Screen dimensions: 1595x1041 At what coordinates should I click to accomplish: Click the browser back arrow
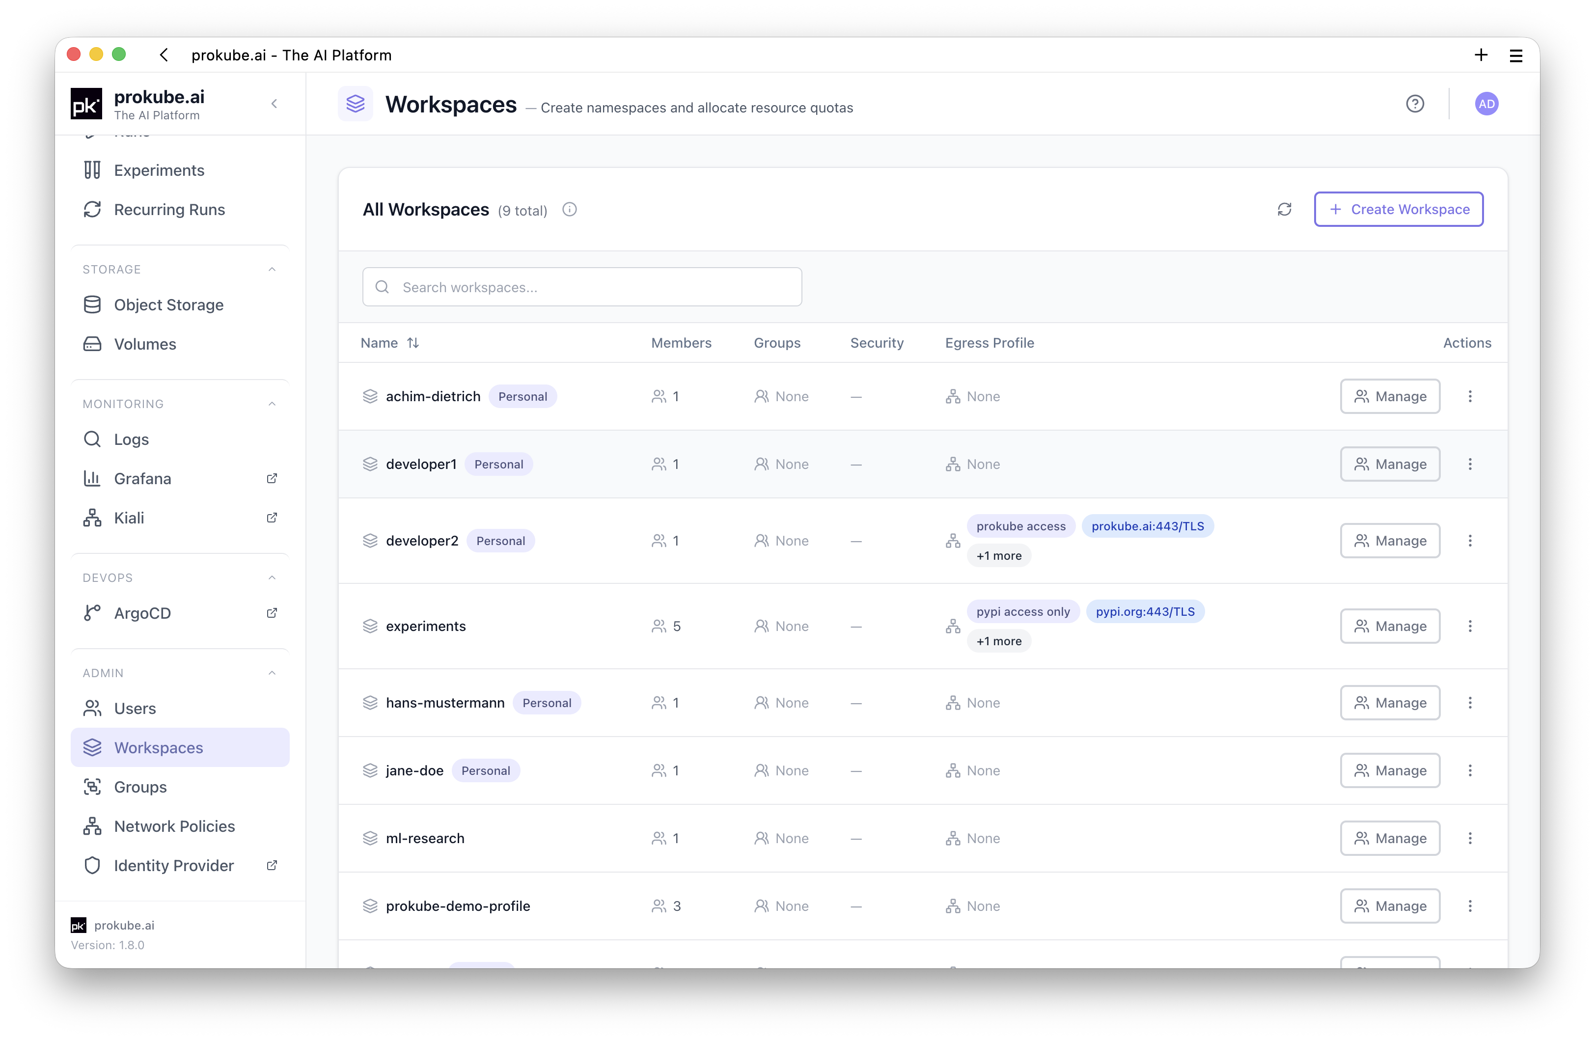(x=164, y=55)
